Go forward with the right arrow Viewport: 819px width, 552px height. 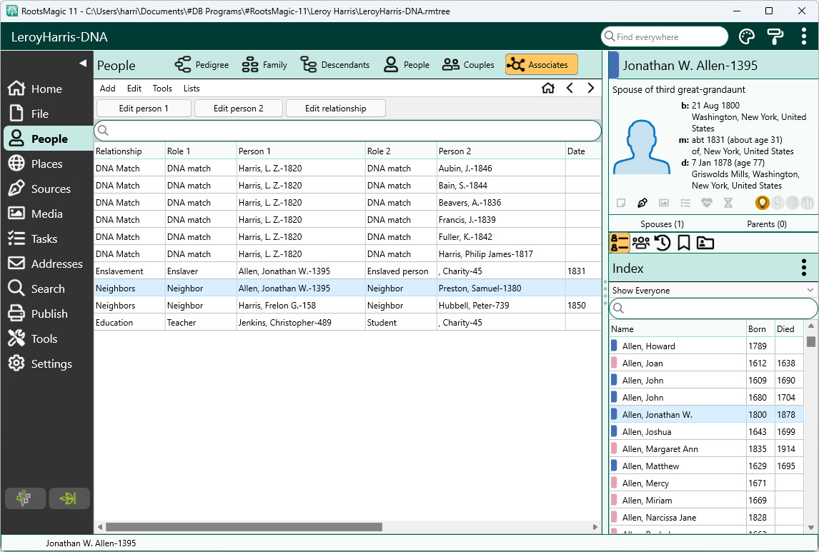pyautogui.click(x=591, y=88)
